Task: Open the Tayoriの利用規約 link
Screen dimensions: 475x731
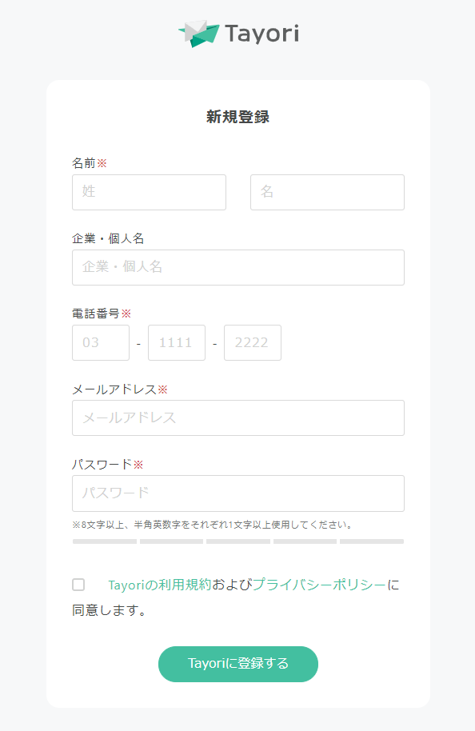Action: pos(160,585)
